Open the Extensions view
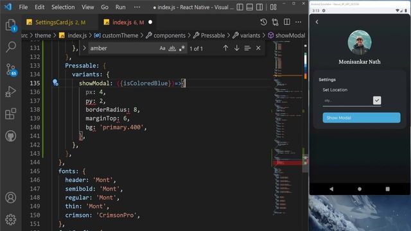 pyautogui.click(x=11, y=114)
